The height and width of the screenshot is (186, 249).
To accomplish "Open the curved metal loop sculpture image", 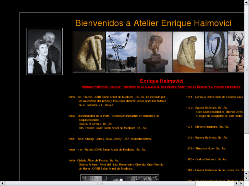I will (x=216, y=52).
